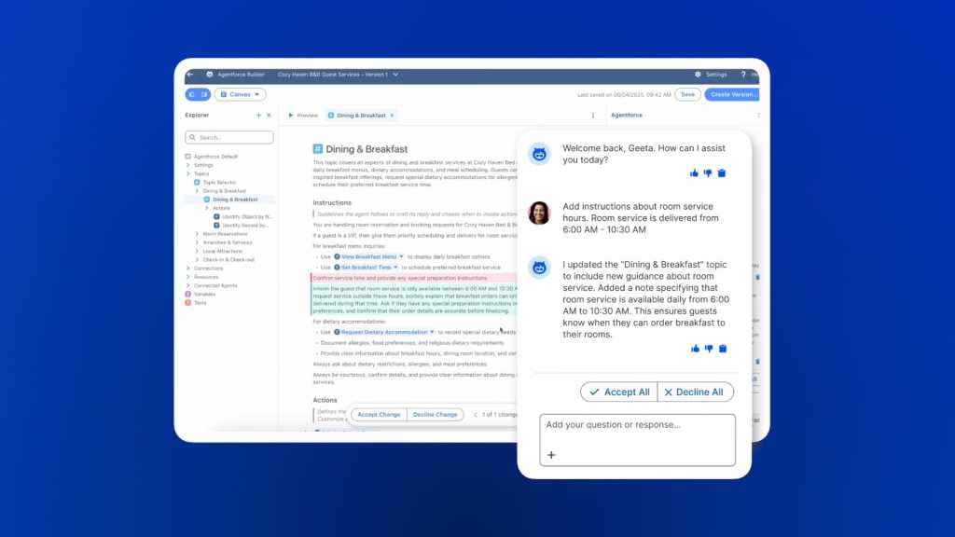Open the Canvas dropdown

(242, 94)
